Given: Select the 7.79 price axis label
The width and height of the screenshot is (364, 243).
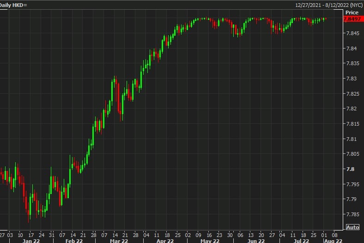Looking at the screenshot, I should pyautogui.click(x=351, y=199).
